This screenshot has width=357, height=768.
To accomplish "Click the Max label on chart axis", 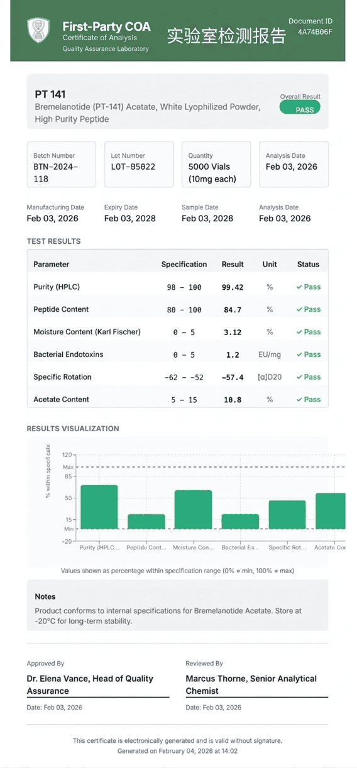I will tap(68, 467).
